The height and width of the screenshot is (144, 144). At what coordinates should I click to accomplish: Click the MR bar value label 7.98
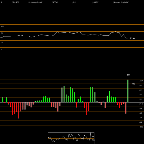tap(133, 84)
